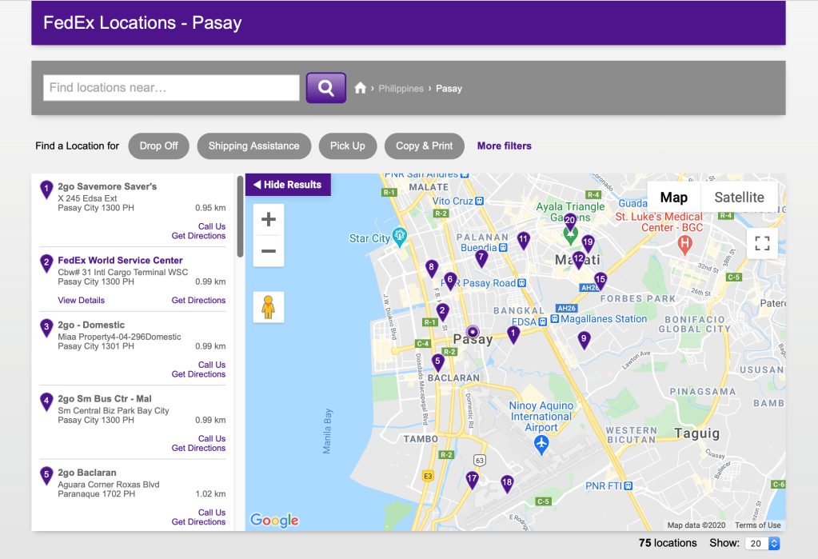Click the purple magnifier search button

pyautogui.click(x=325, y=88)
